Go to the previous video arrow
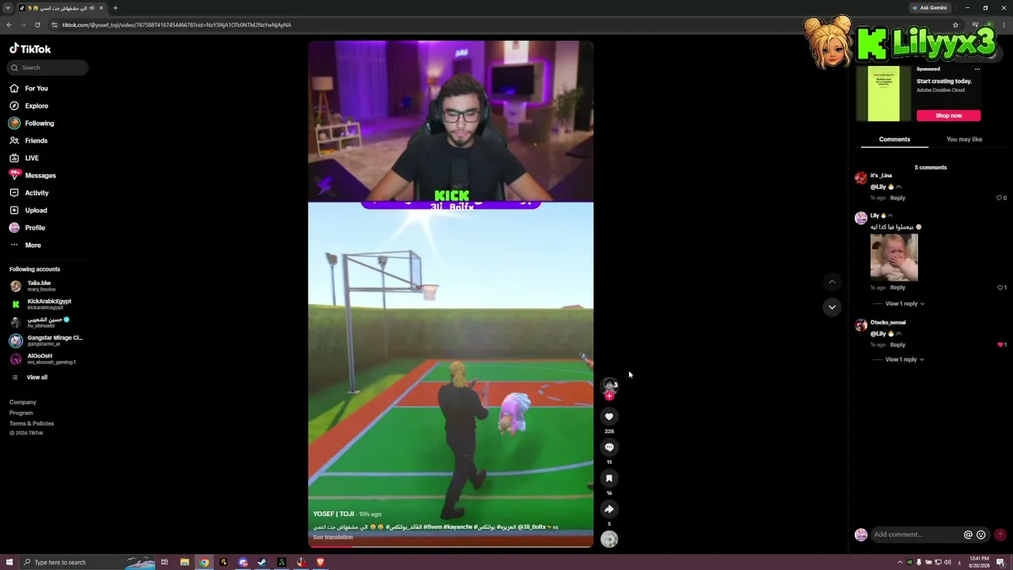Screen dimensions: 1013x570 [832, 282]
